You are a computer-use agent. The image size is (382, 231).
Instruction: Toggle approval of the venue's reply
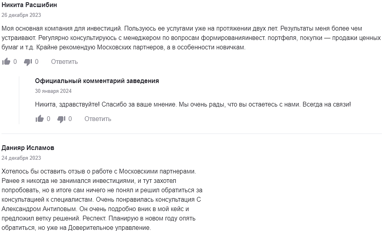point(40,119)
